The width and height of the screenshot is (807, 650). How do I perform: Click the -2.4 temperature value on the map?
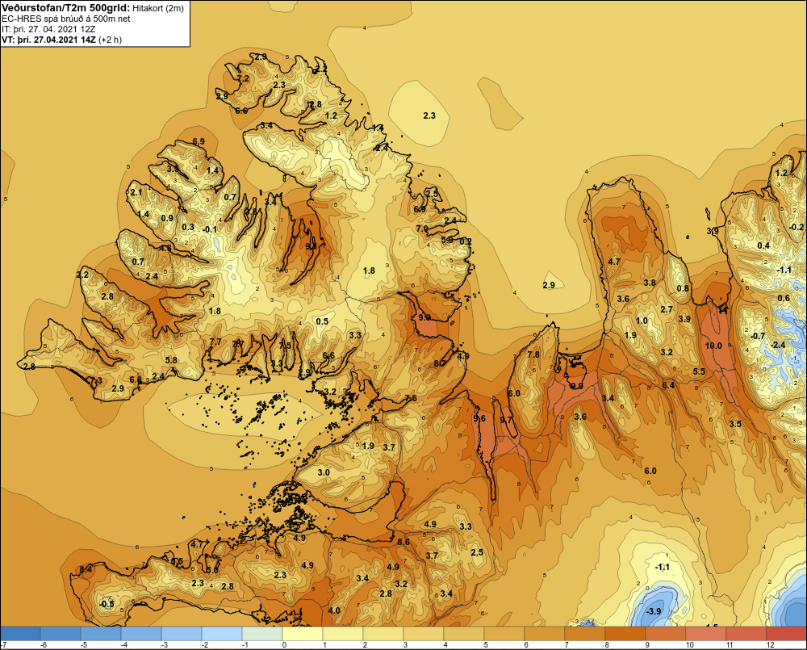(x=780, y=345)
